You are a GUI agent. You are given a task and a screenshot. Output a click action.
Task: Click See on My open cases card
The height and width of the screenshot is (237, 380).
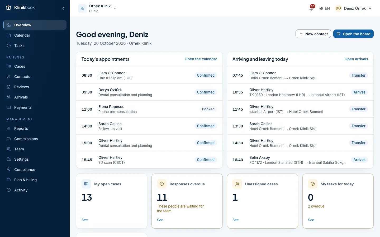point(85,220)
